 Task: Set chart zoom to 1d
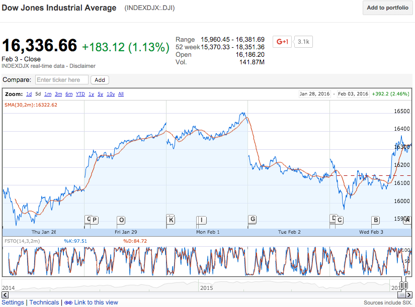tap(29, 94)
